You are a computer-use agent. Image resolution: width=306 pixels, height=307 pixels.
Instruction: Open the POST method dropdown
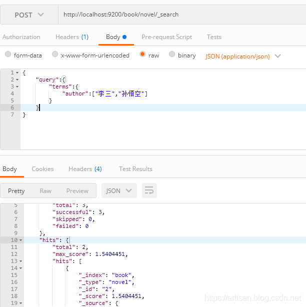tap(29, 15)
